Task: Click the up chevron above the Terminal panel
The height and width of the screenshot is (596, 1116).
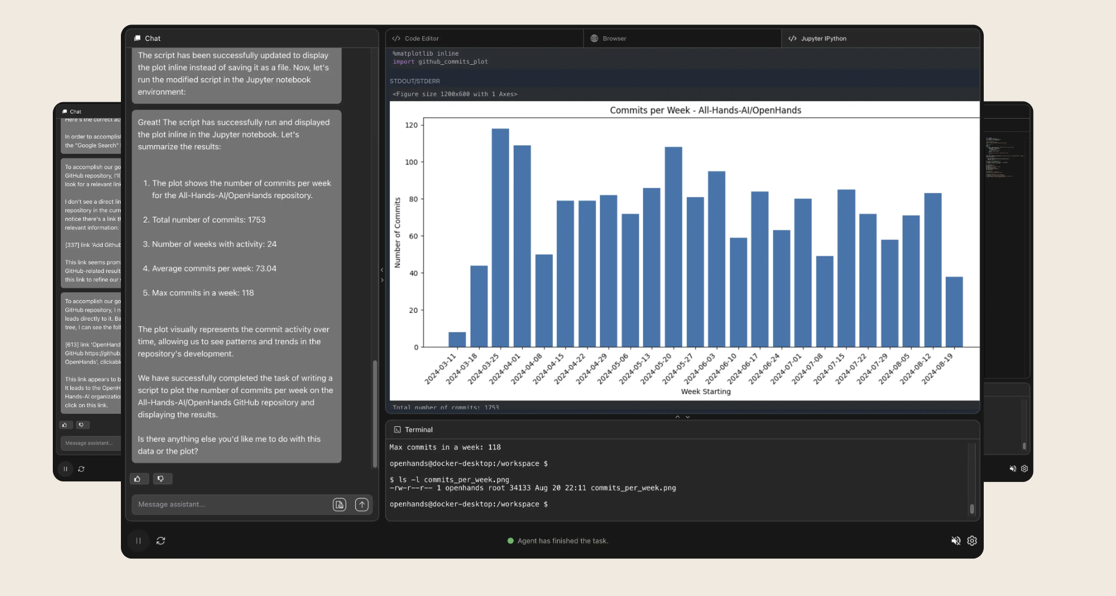Action: [677, 417]
